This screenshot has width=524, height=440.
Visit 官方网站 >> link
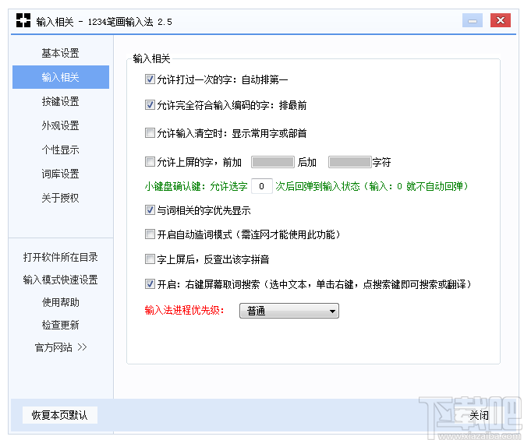tap(61, 347)
